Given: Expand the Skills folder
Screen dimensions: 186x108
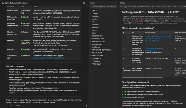Looking at the screenshot, I should pos(91,33).
